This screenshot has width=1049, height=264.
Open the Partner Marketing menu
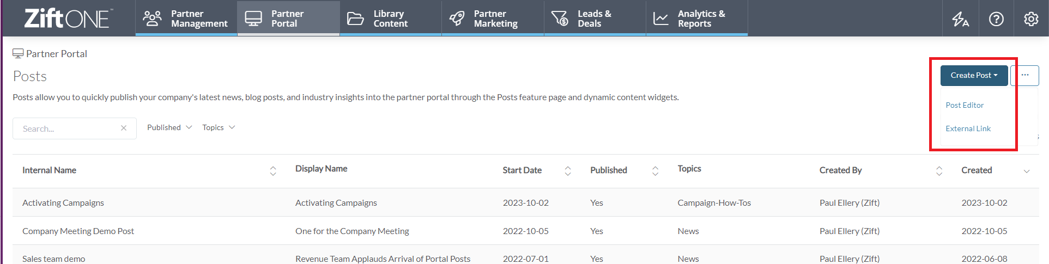pos(493,19)
